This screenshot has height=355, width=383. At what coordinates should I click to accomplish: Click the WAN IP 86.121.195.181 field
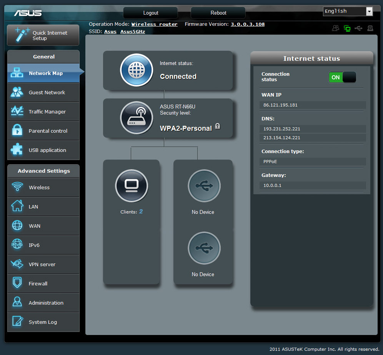click(313, 105)
